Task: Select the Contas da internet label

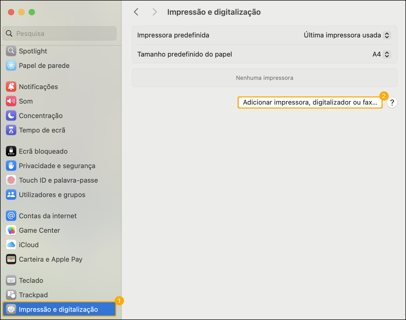Action: click(x=48, y=216)
